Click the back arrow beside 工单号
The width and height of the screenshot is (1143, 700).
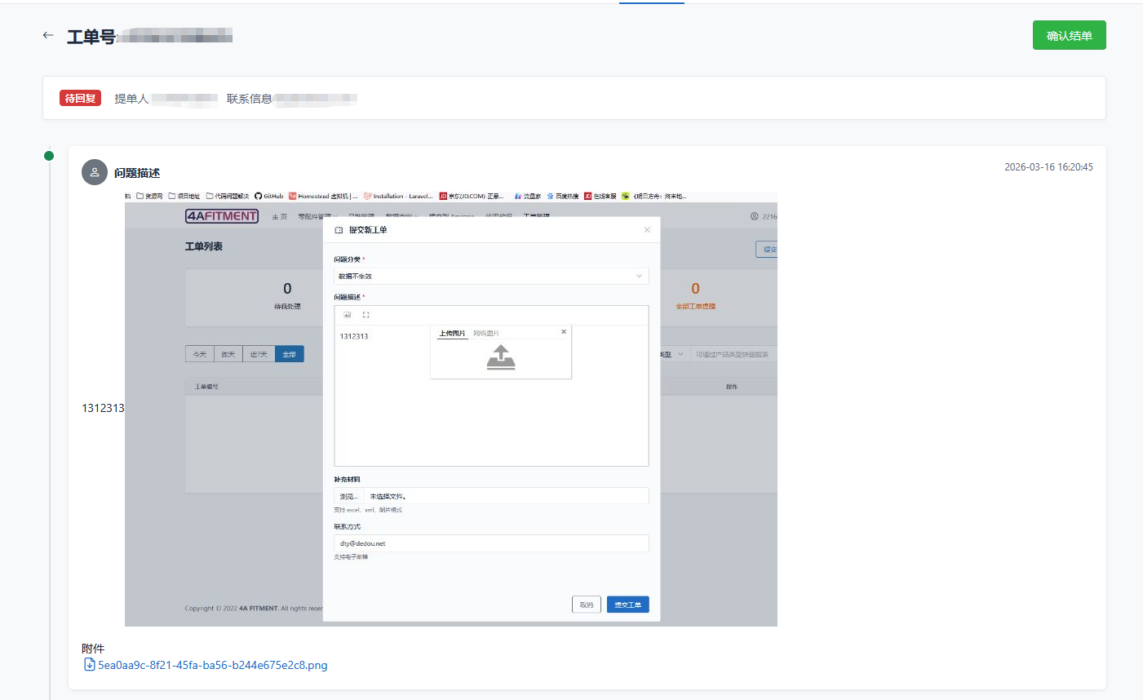coord(48,35)
